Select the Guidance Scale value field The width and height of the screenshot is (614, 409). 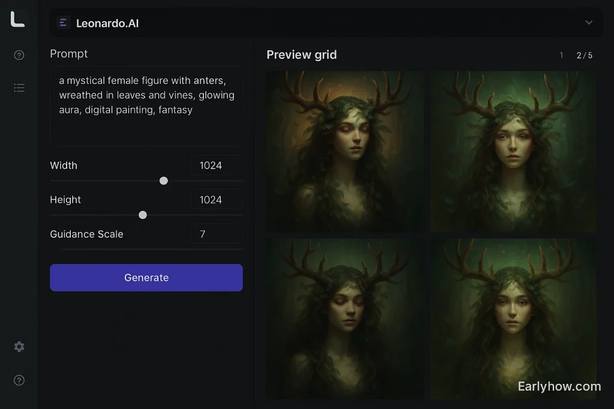216,234
